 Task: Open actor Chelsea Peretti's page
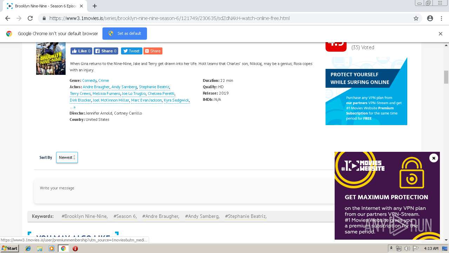pyautogui.click(x=161, y=93)
